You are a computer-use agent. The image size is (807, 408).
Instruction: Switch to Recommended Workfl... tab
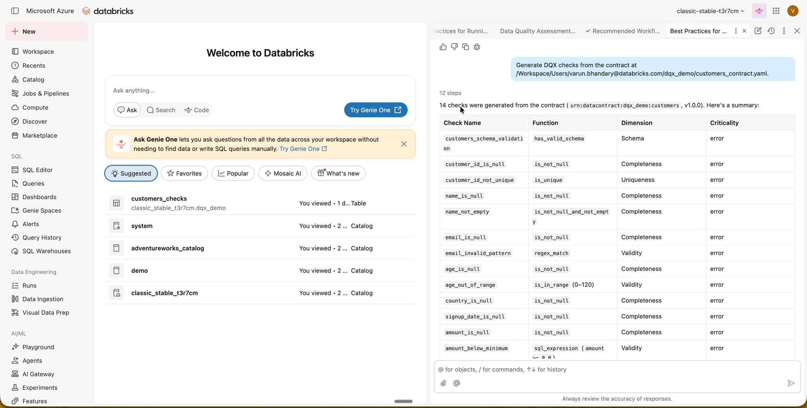pos(622,31)
